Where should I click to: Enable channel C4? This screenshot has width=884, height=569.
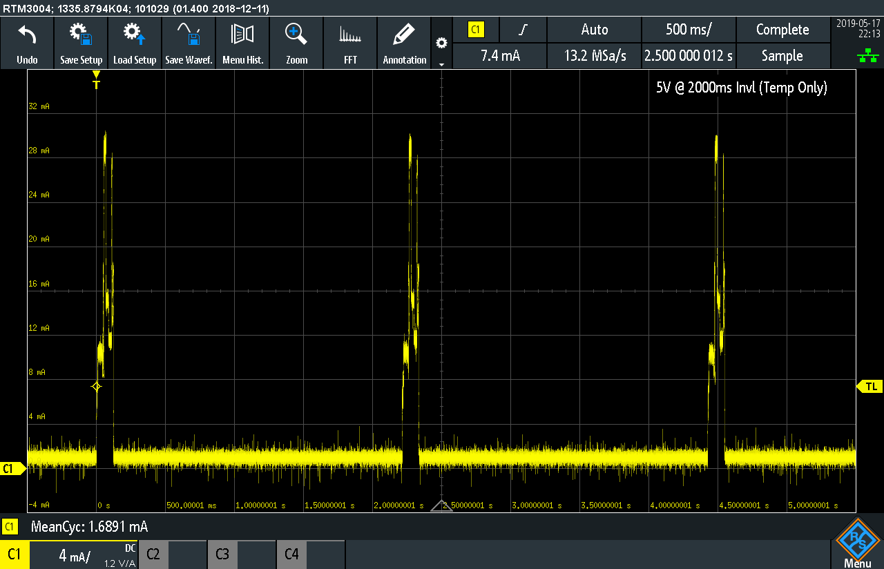(311, 554)
